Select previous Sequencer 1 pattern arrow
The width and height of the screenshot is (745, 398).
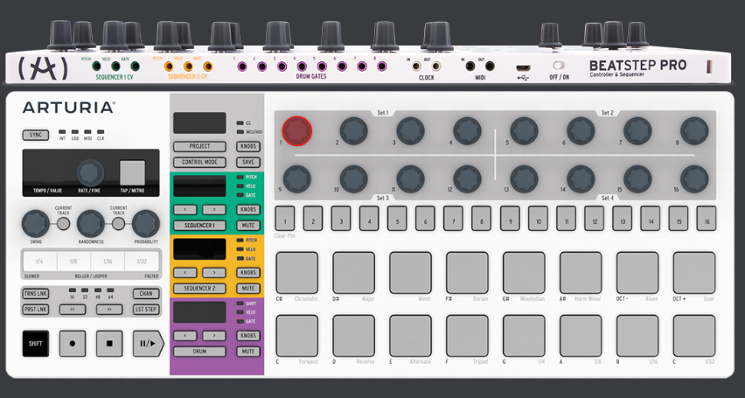[185, 210]
